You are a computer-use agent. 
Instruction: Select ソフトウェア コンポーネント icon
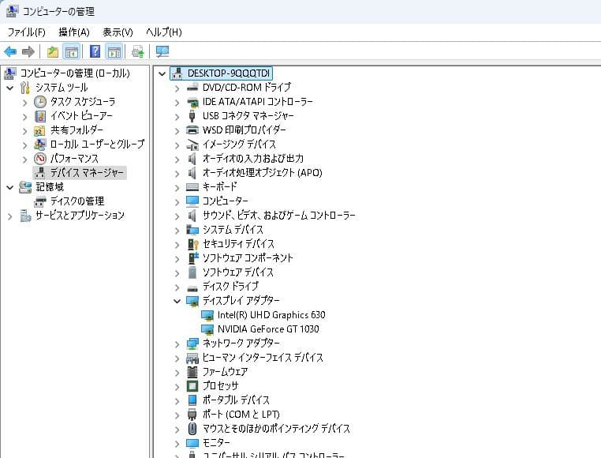tap(193, 257)
